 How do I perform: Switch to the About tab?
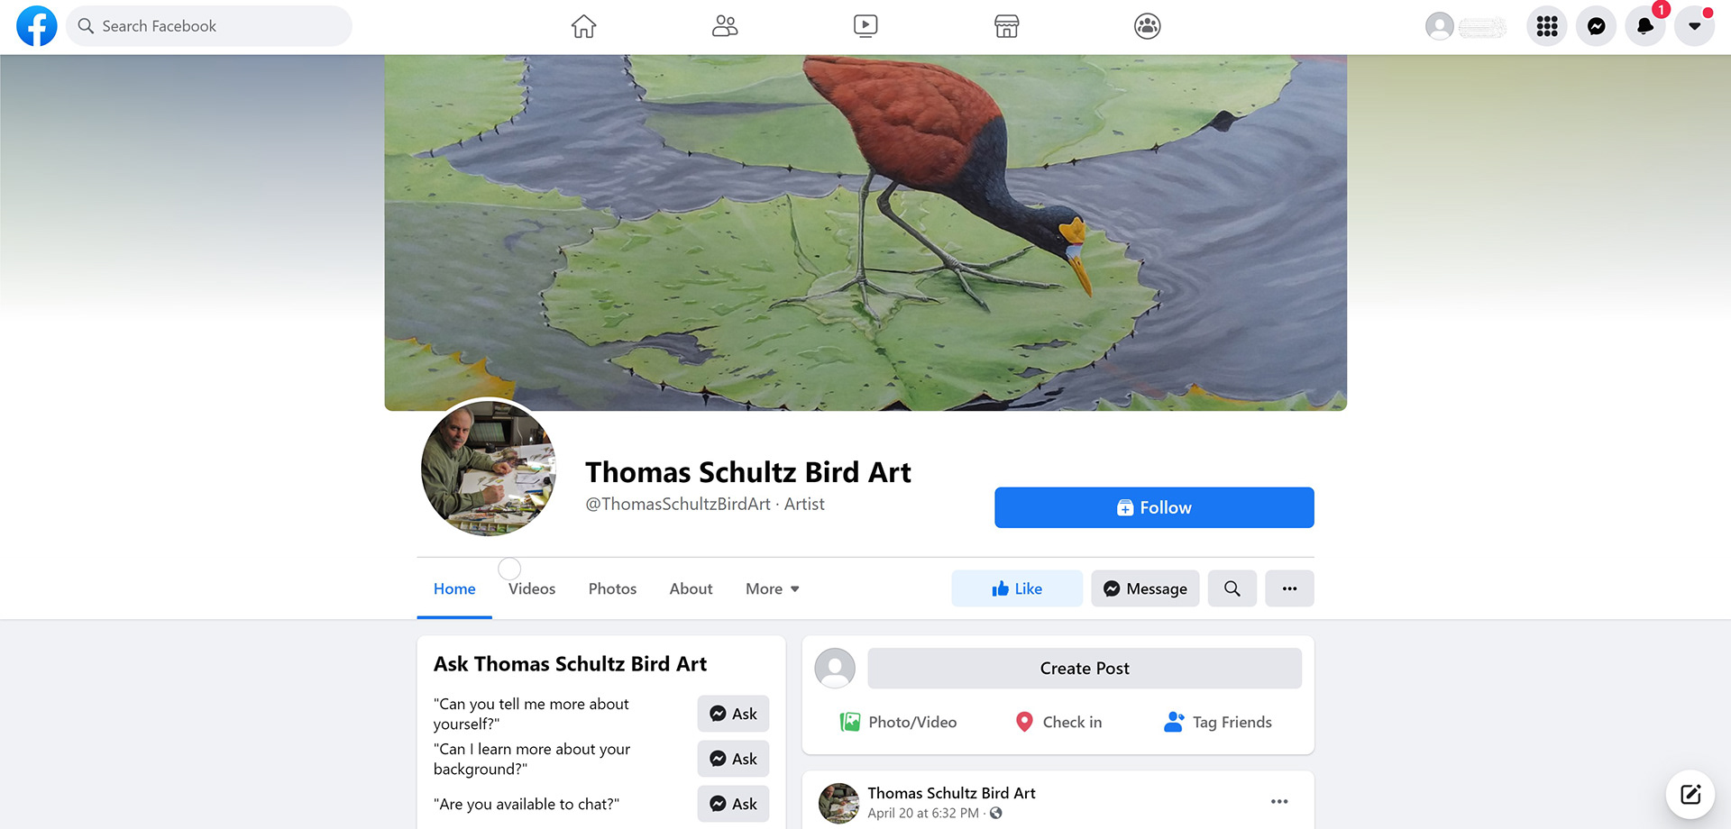click(x=691, y=588)
